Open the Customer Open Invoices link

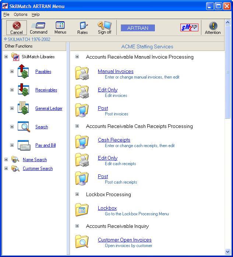coord(125,240)
